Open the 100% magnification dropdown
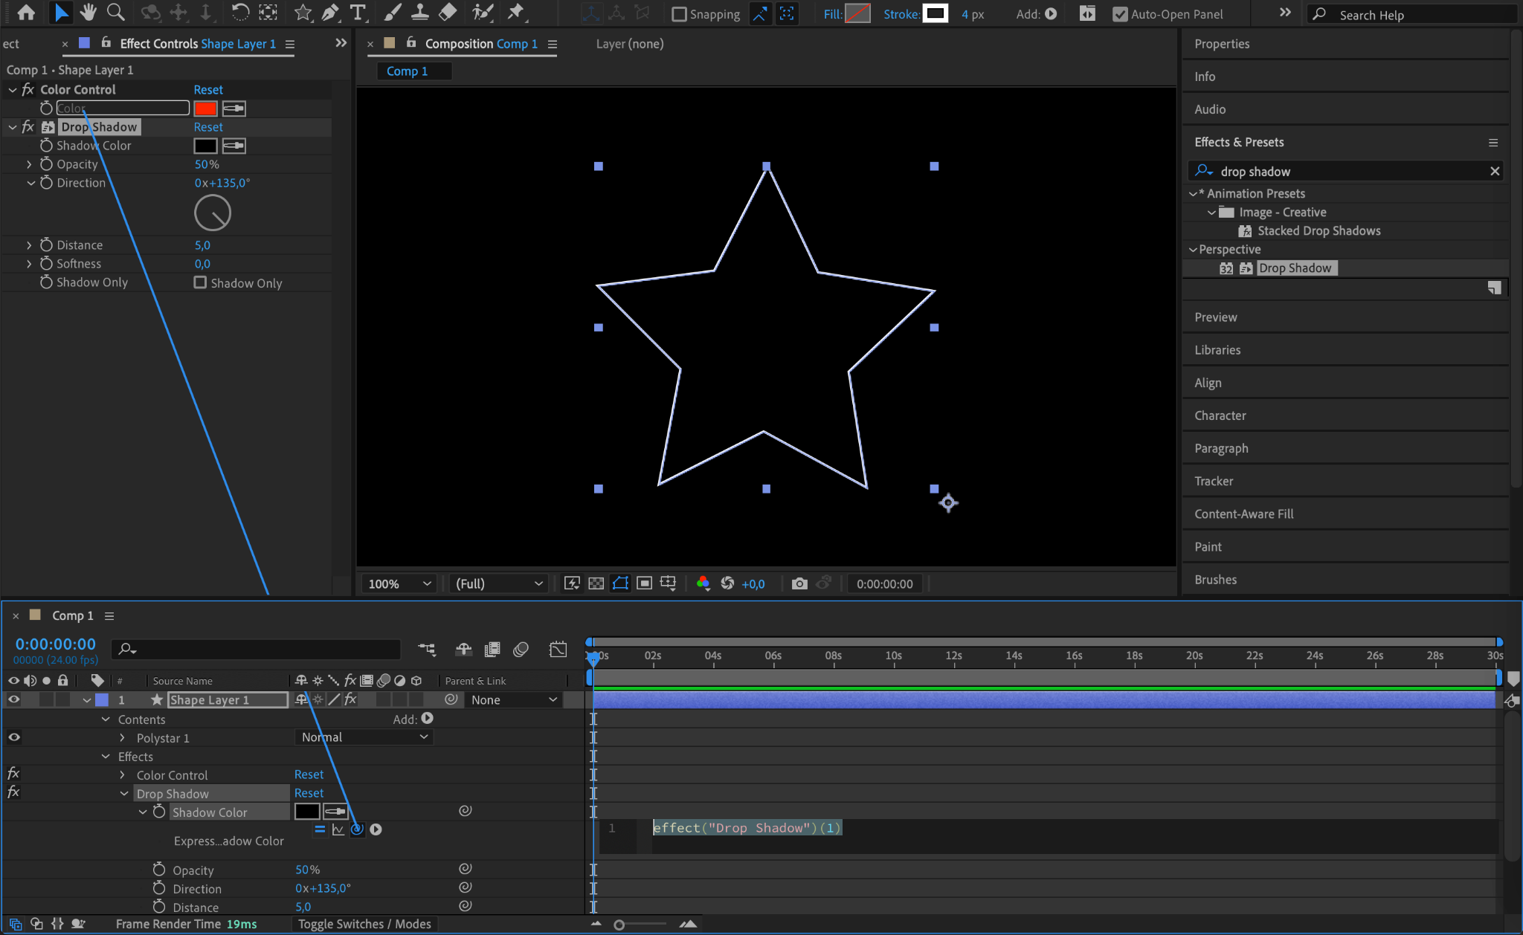 [399, 583]
